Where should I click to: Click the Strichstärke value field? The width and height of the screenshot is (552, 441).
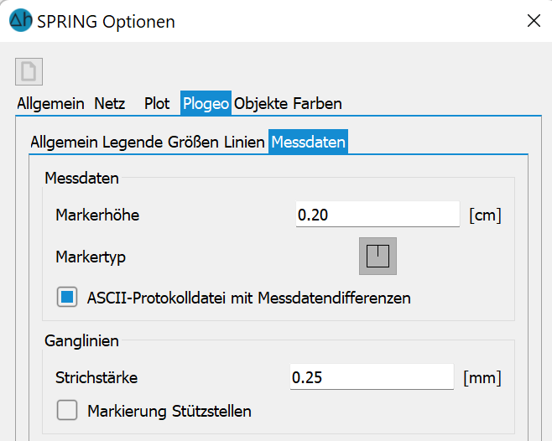372,377
